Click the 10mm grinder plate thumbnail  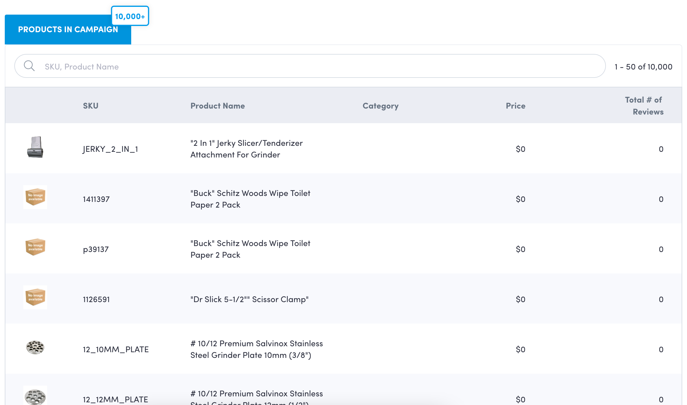click(35, 347)
